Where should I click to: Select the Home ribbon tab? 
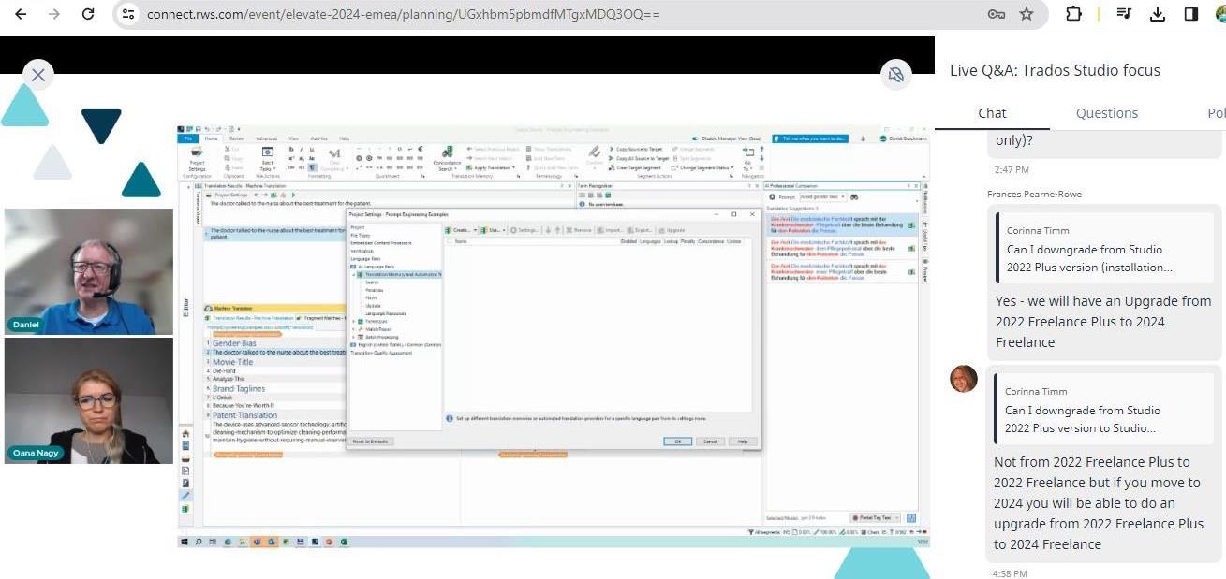tap(211, 138)
